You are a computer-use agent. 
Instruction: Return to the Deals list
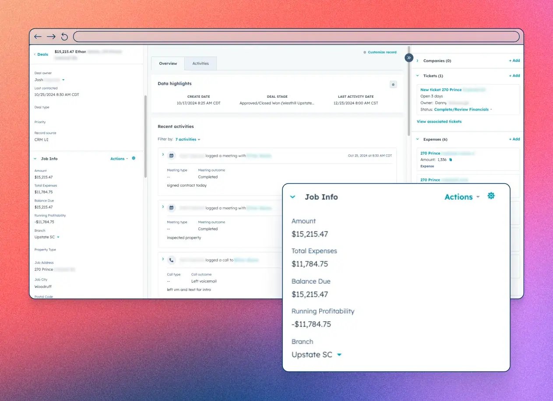point(41,54)
